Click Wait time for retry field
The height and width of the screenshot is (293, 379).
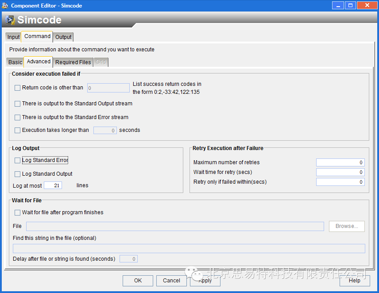[x=340, y=172]
